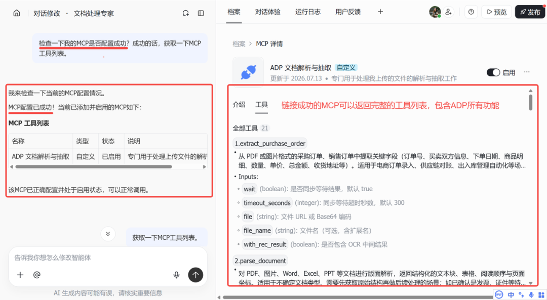
Task: Switch to 档案 tab
Action: [233, 12]
